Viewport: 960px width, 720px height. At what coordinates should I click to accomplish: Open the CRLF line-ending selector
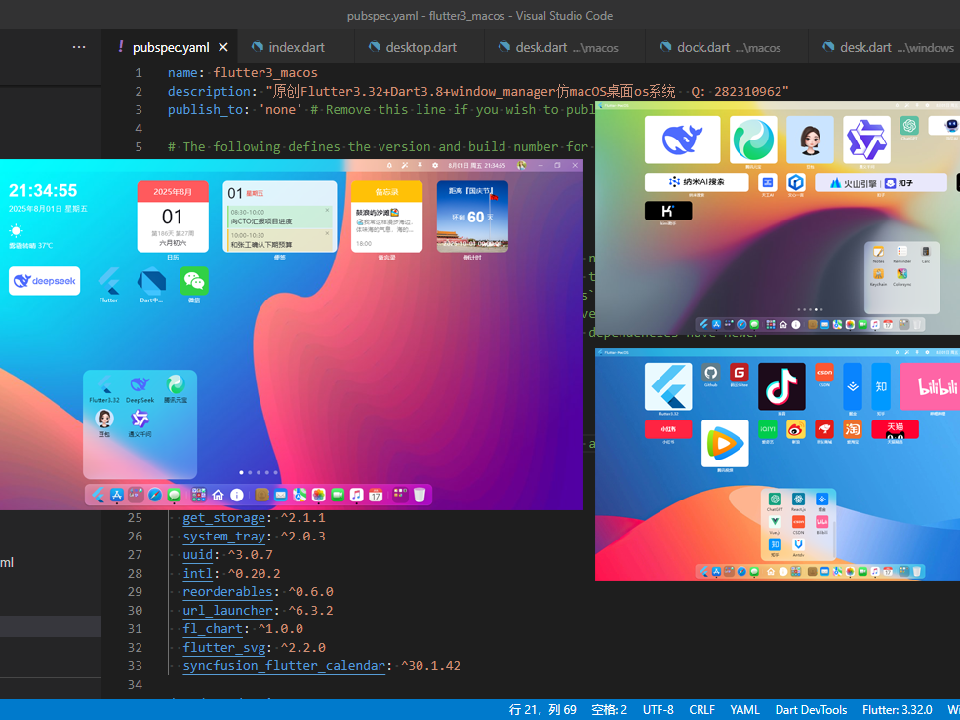701,709
